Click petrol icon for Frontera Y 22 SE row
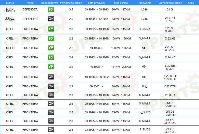 [x=51, y=48]
